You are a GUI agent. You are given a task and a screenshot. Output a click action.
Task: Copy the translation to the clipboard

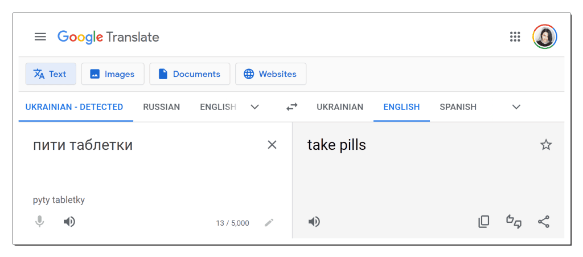click(x=484, y=222)
